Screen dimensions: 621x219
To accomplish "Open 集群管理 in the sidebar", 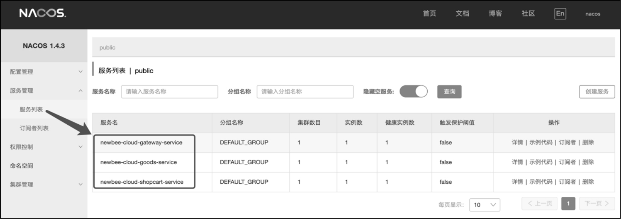I will tap(21, 184).
